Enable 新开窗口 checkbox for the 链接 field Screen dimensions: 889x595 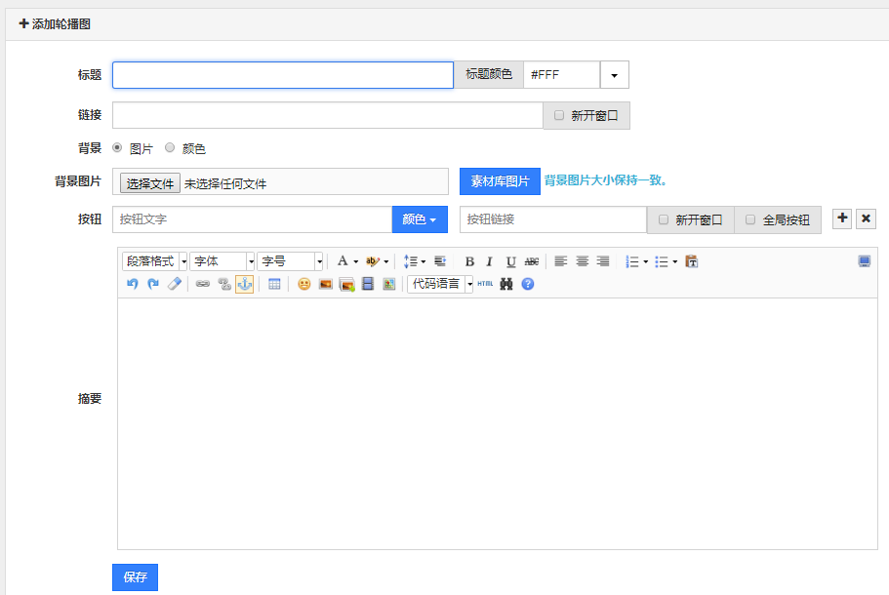click(x=559, y=115)
